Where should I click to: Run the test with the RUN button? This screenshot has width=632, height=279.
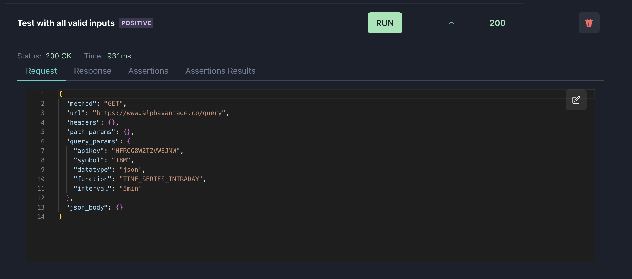pyautogui.click(x=385, y=23)
